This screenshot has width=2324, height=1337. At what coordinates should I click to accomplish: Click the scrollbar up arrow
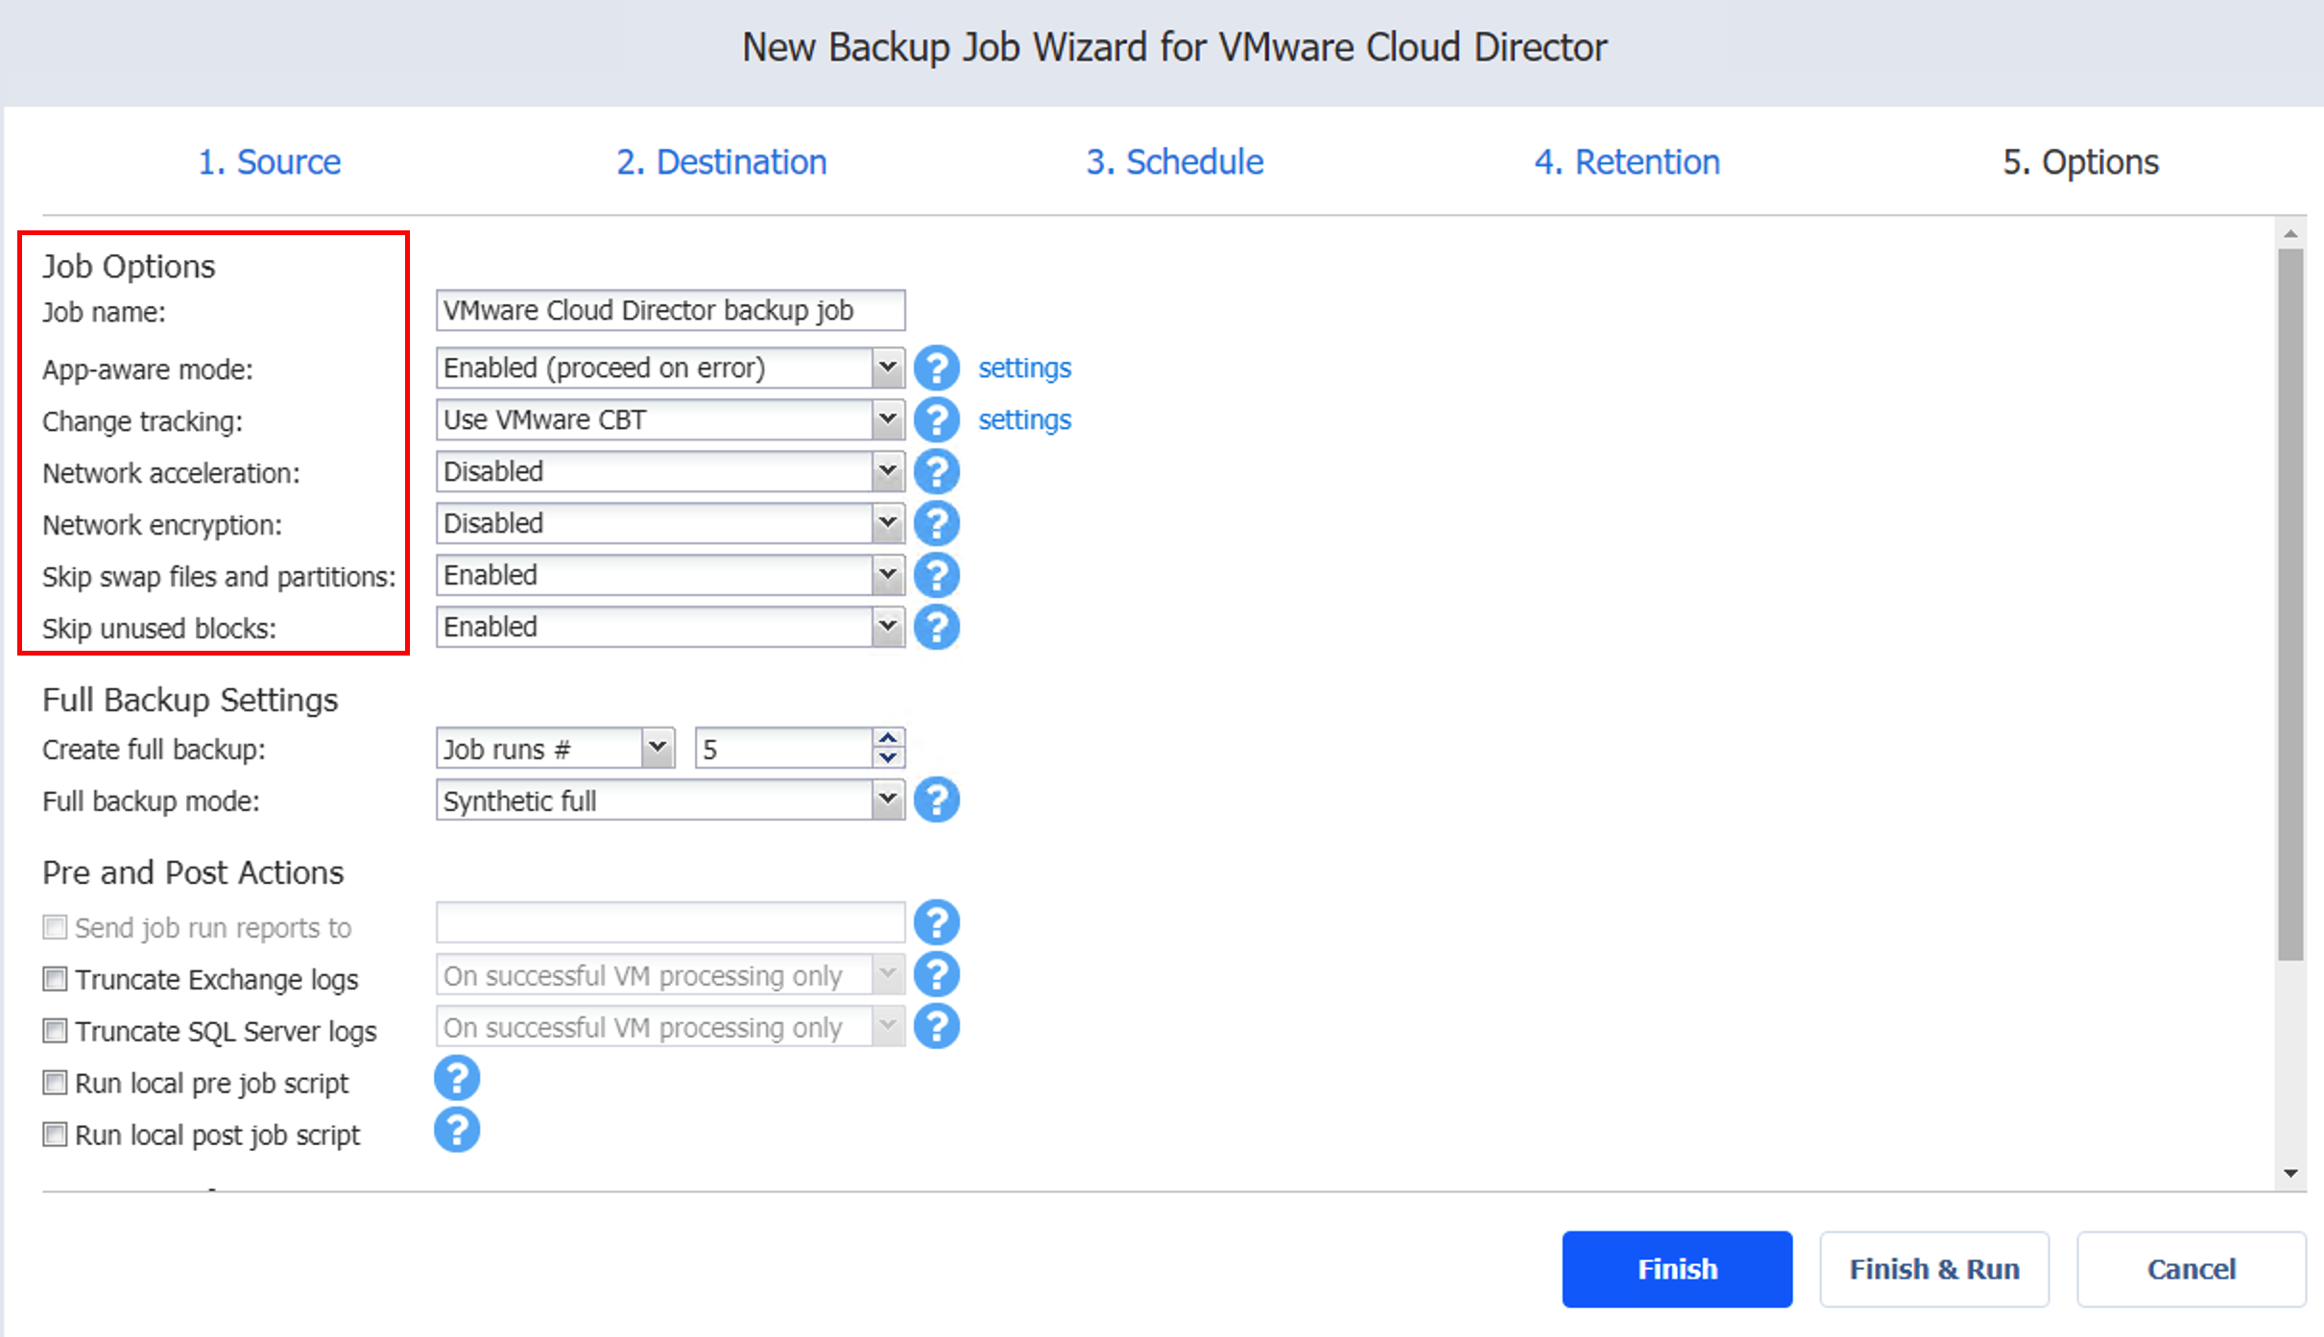click(x=2291, y=233)
